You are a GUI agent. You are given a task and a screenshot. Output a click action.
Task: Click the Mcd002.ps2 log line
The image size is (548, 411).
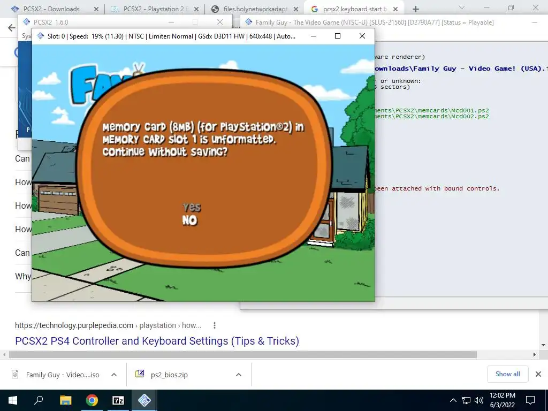(x=432, y=116)
